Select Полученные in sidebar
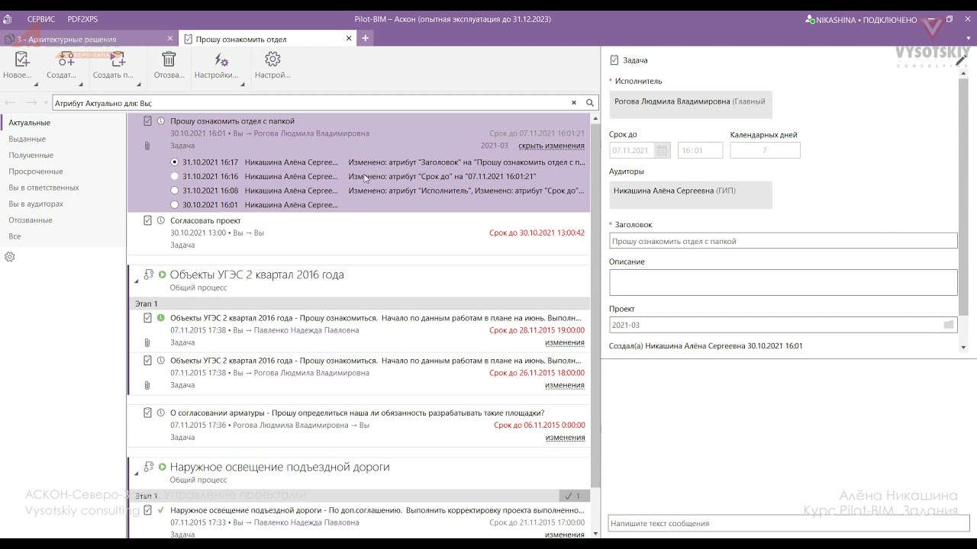The height and width of the screenshot is (549, 977). (31, 155)
